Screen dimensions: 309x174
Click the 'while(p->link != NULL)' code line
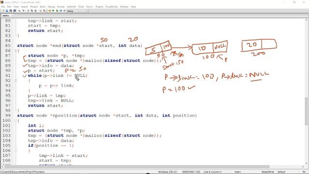coord(57,75)
